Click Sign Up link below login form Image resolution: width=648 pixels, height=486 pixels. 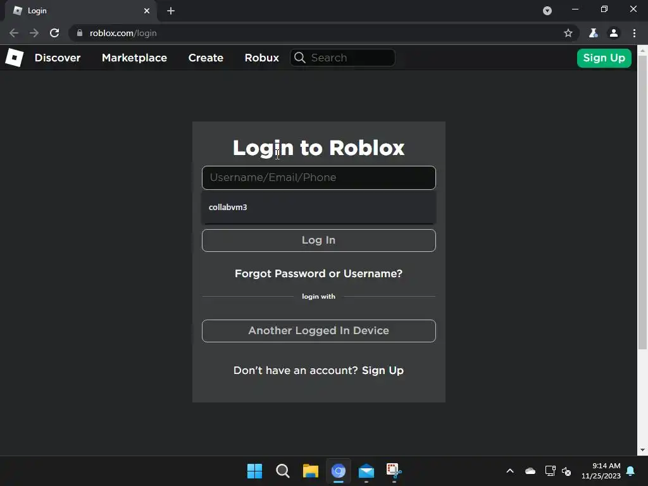[x=383, y=370]
